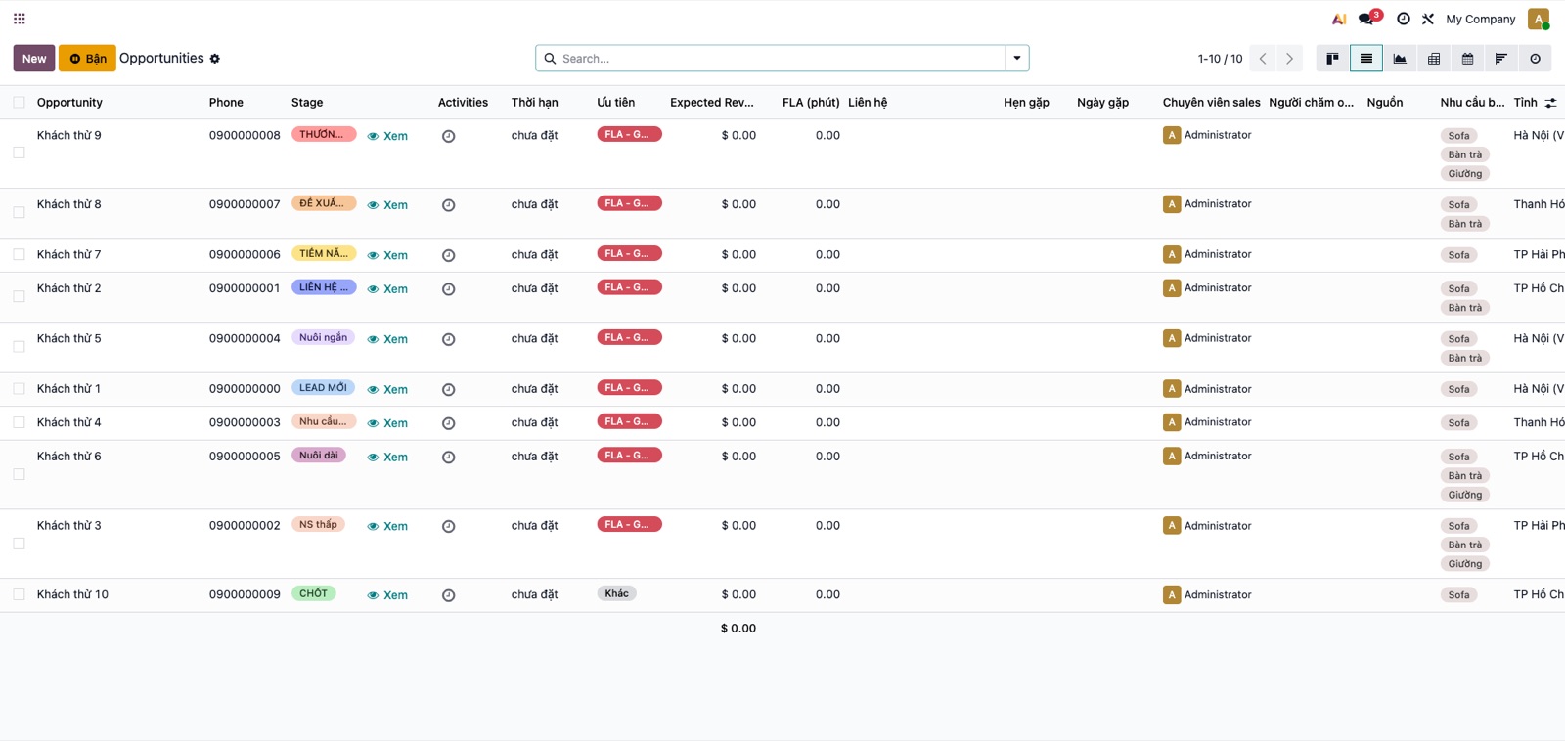Sort by the Chuyên viên sales column
The image size is (1565, 741).
[1211, 103]
